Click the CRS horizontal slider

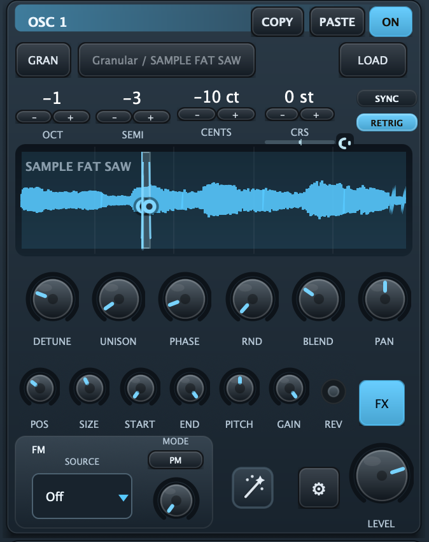coord(300,142)
